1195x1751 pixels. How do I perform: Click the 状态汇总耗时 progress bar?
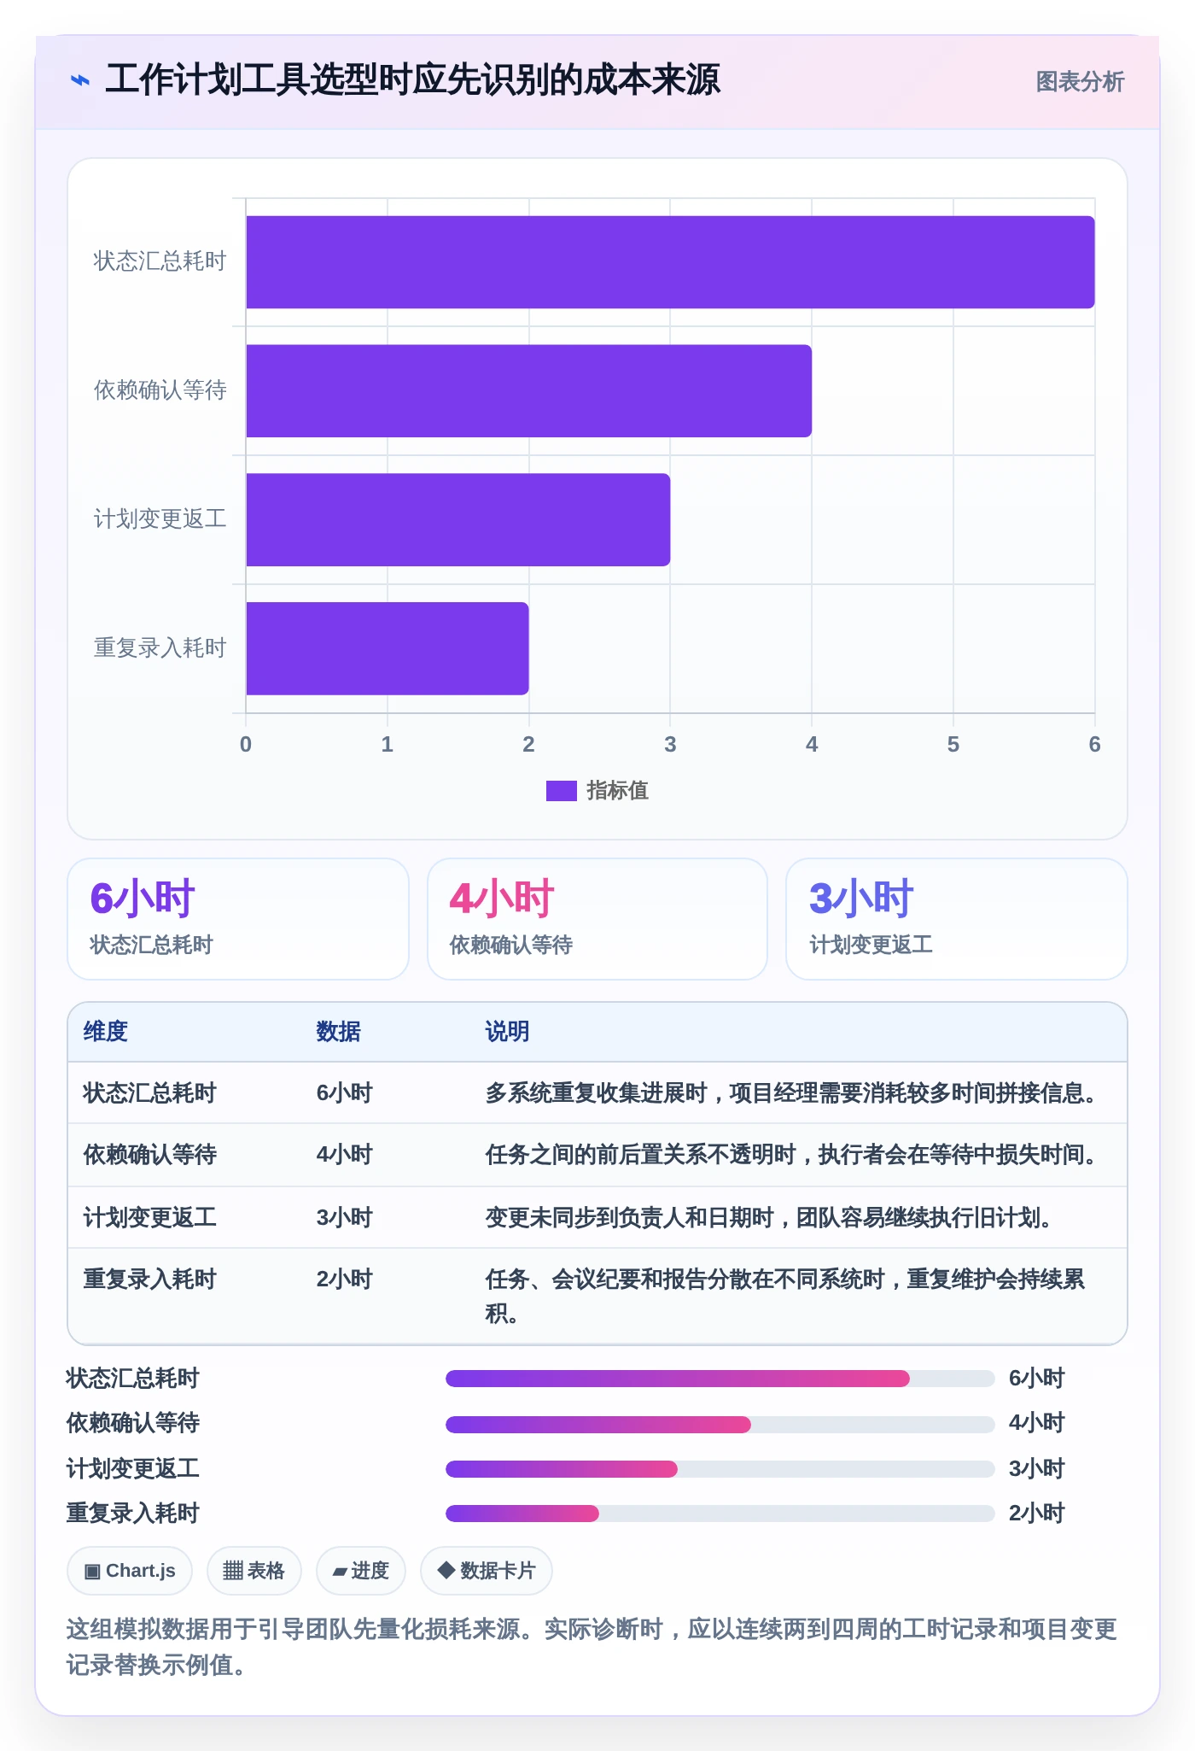[x=720, y=1379]
